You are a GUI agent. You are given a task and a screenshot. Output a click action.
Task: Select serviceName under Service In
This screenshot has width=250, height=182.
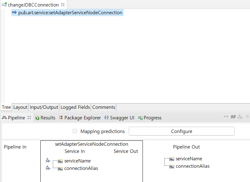click(x=77, y=161)
